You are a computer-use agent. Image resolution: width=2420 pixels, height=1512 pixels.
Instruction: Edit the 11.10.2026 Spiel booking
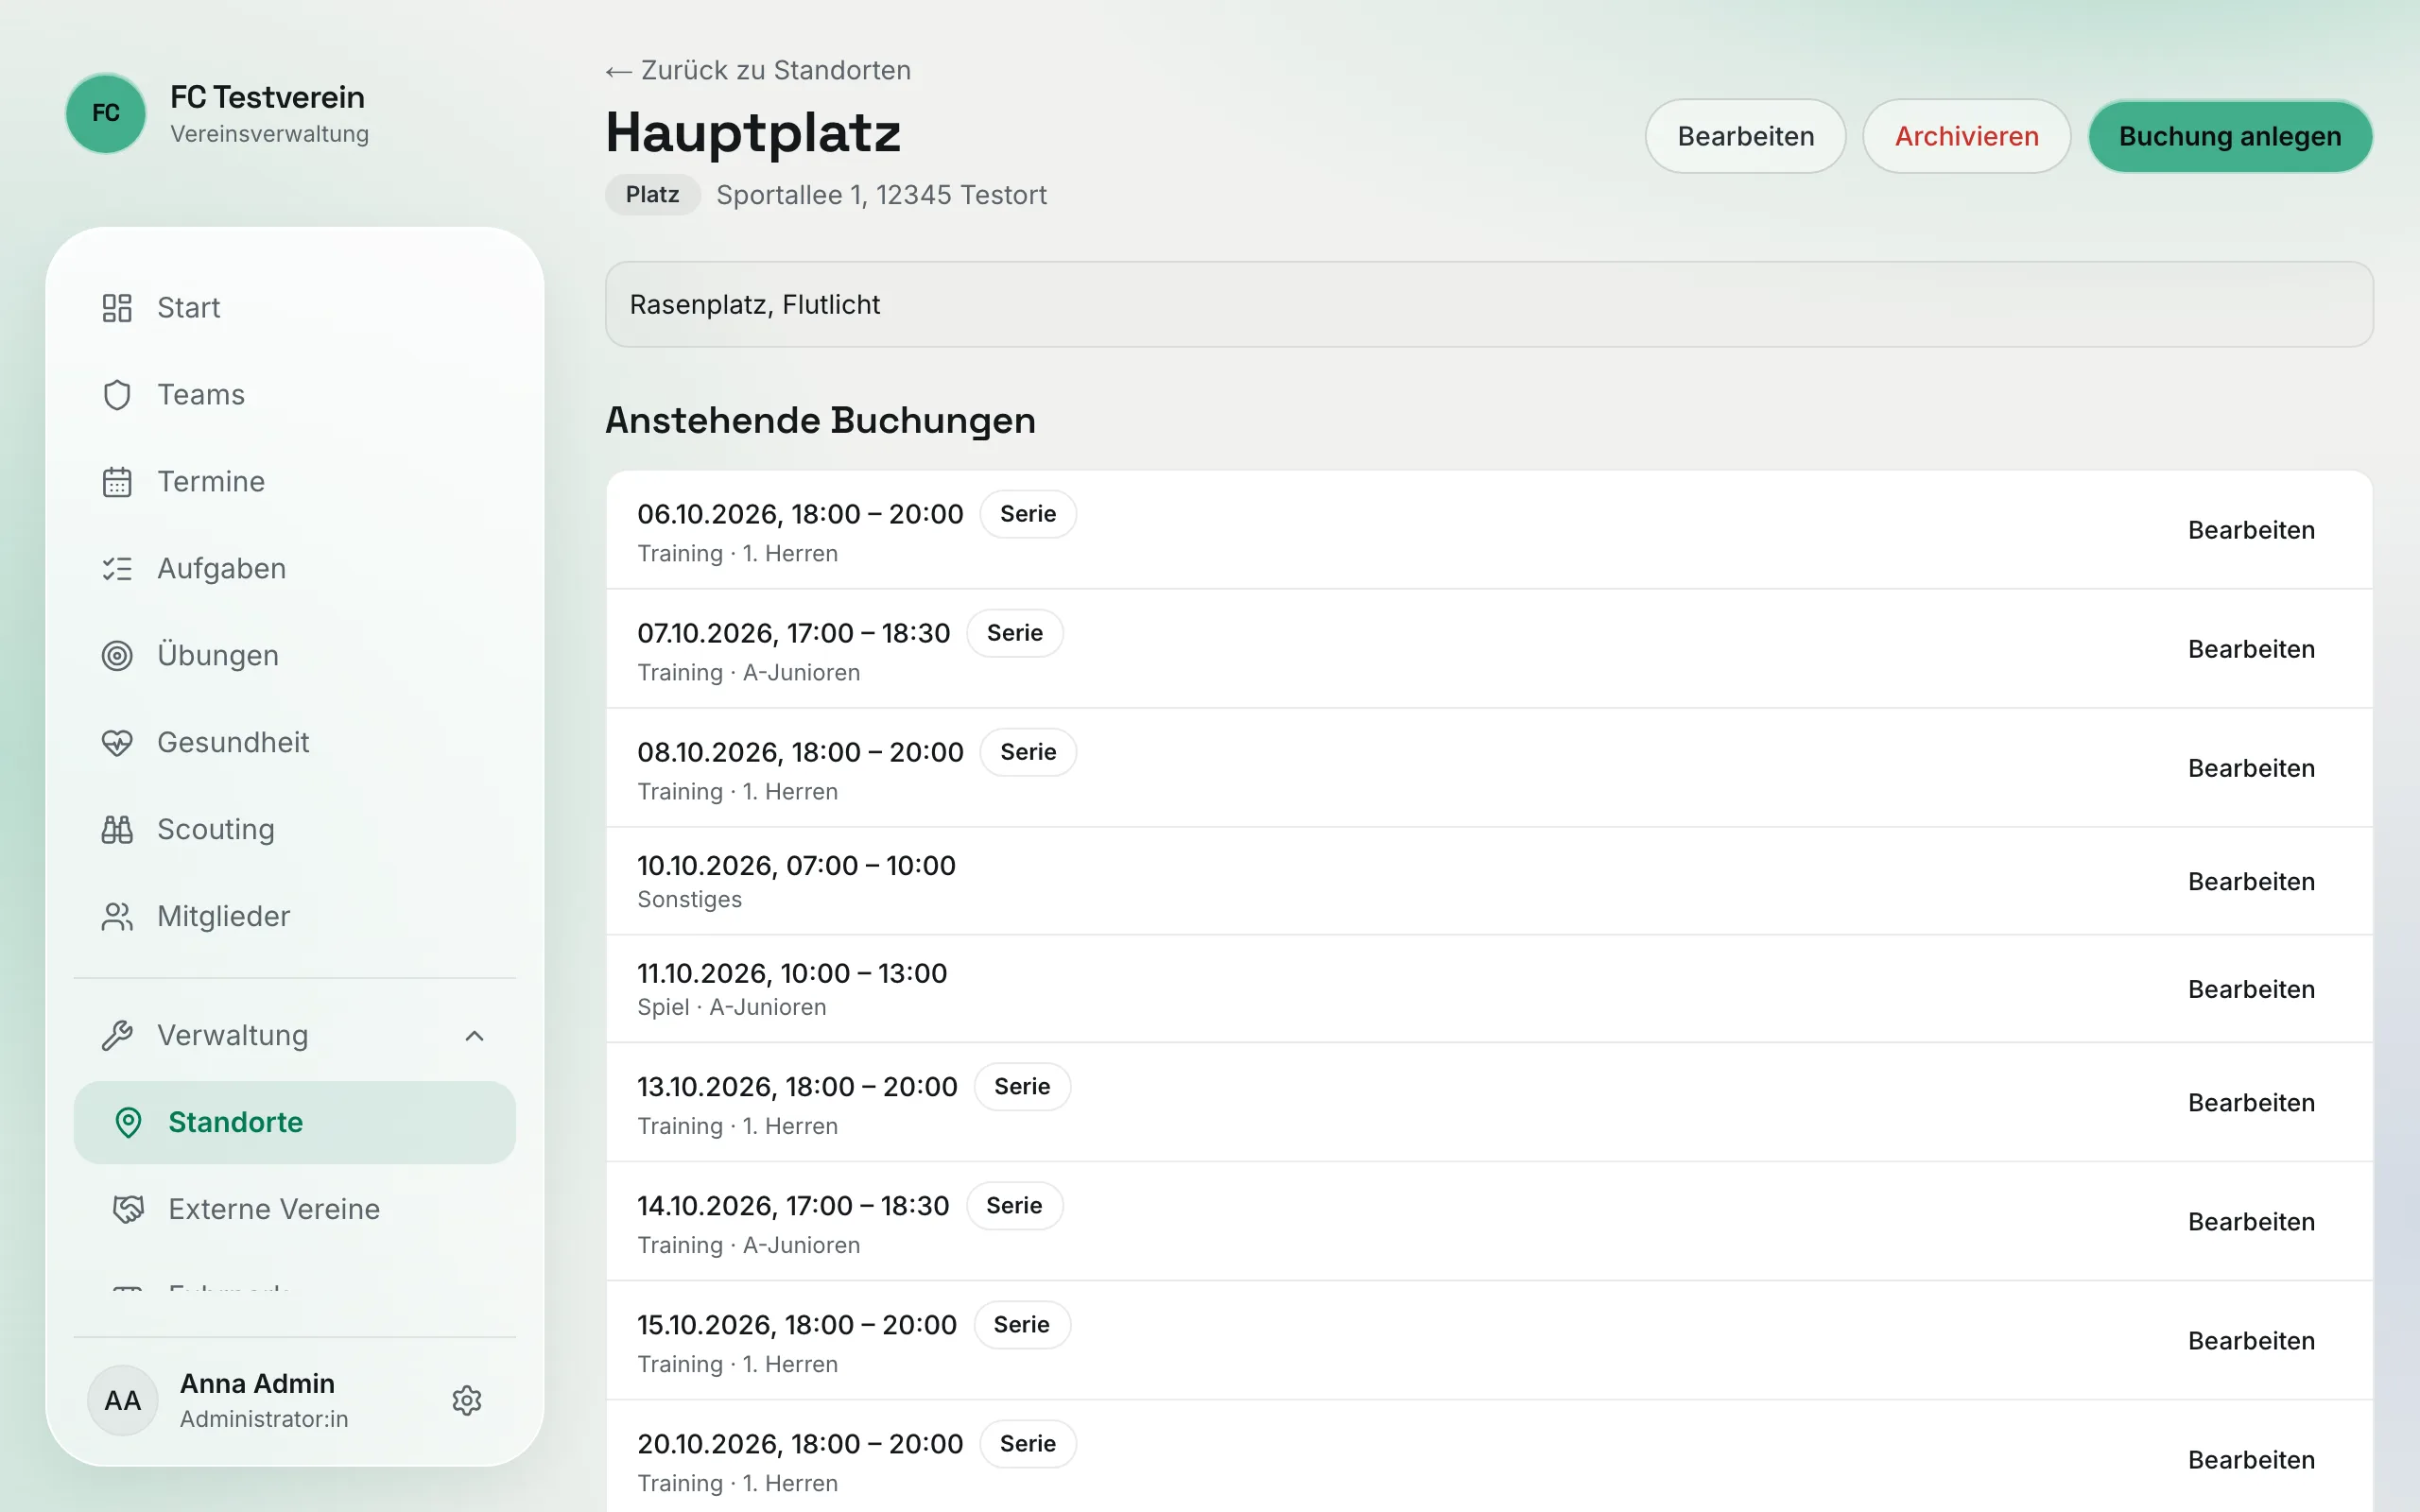coord(2251,990)
